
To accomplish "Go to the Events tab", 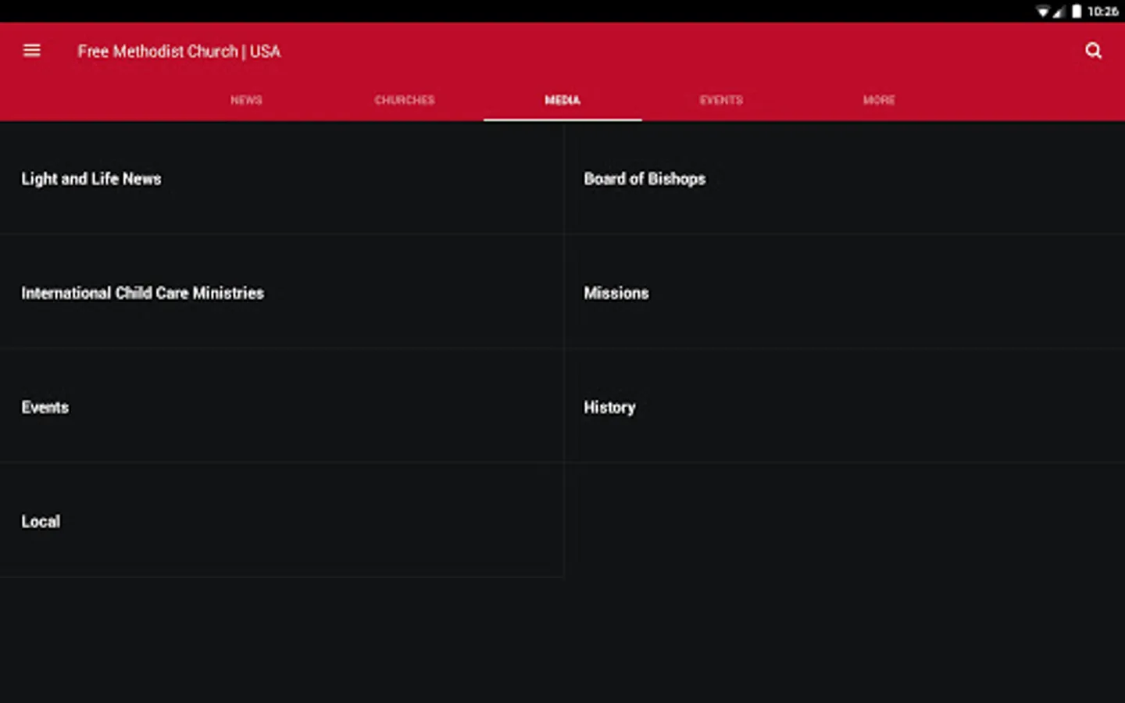I will coord(721,100).
